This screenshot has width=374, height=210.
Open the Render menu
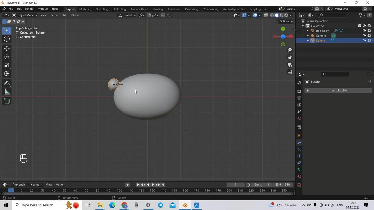point(30,9)
